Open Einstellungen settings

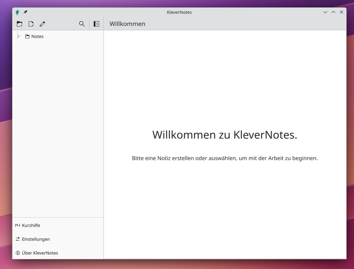(36, 239)
